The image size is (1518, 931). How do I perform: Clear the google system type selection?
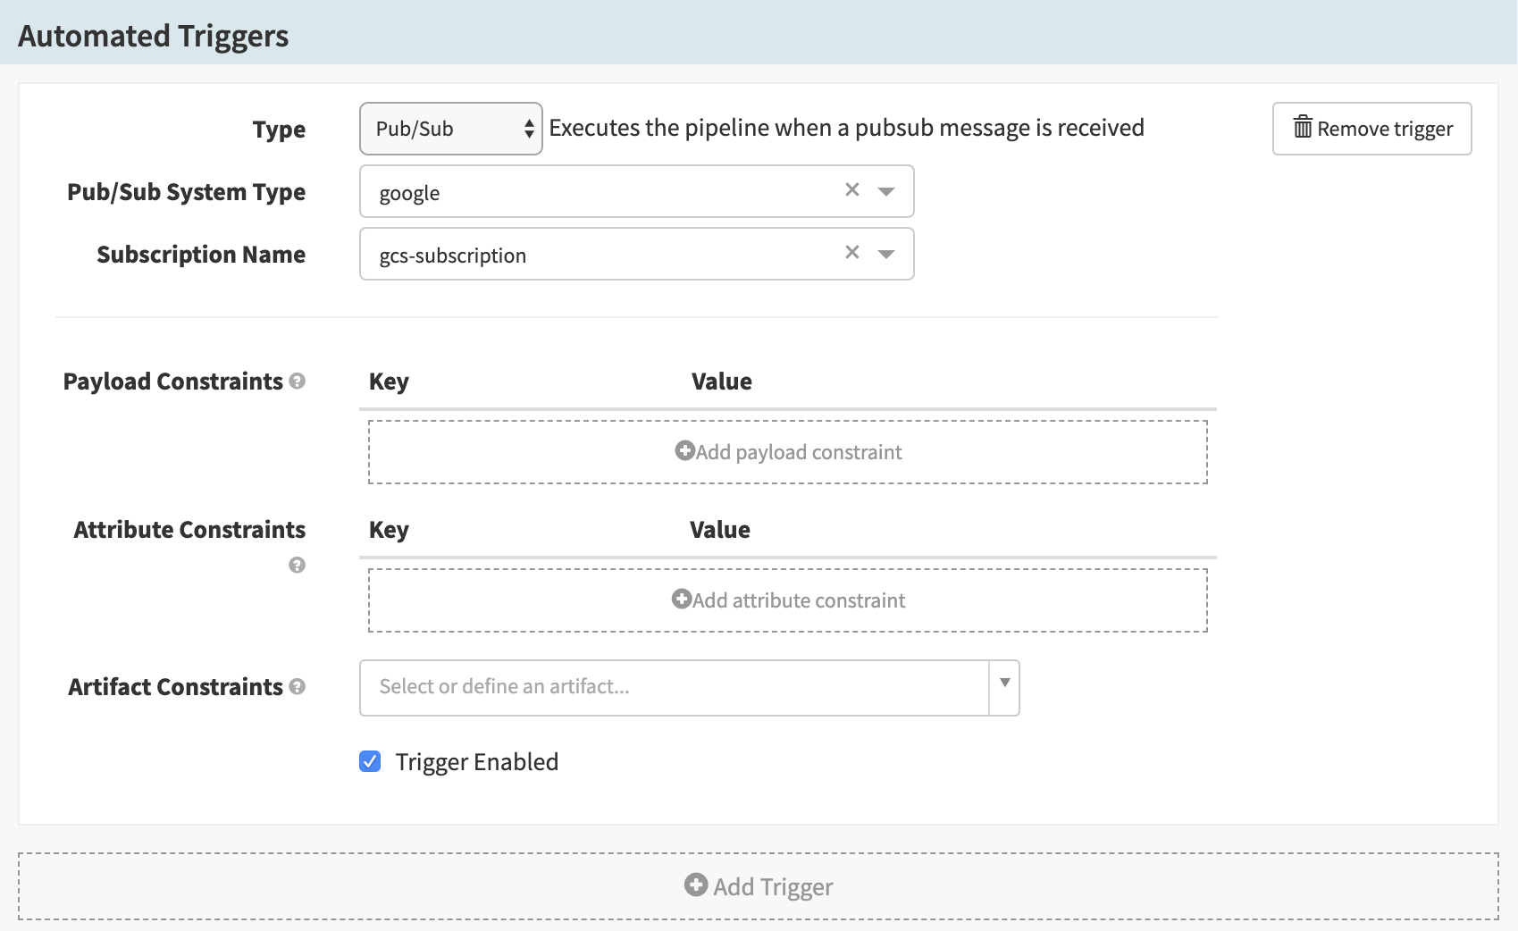[851, 189]
